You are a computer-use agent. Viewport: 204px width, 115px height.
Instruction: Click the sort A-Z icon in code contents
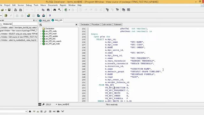pos(40,25)
